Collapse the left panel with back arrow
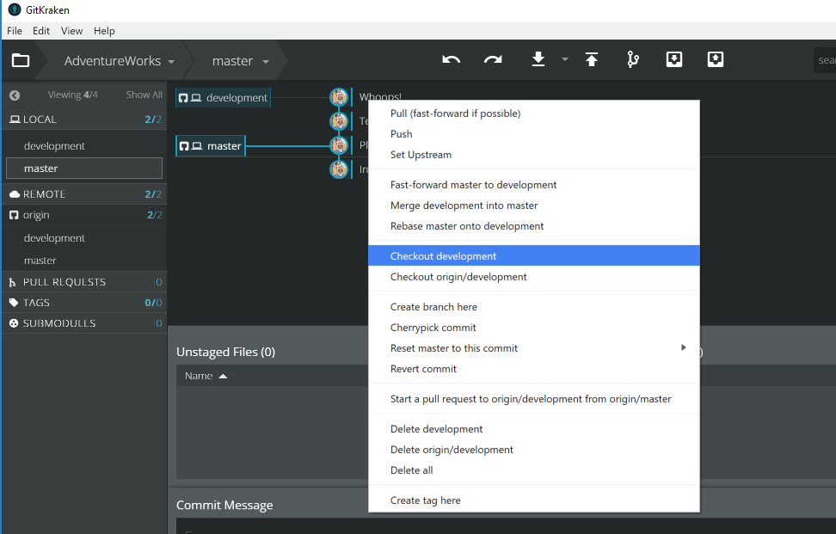Screen dimensions: 836x534 (x=15, y=95)
